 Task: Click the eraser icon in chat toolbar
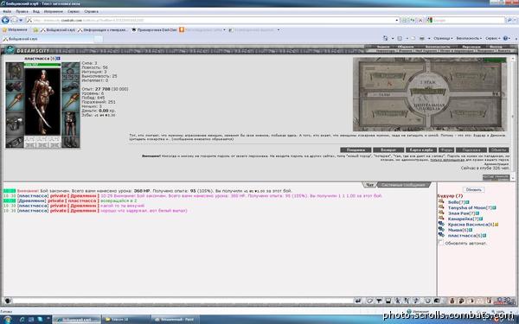[x=369, y=301]
